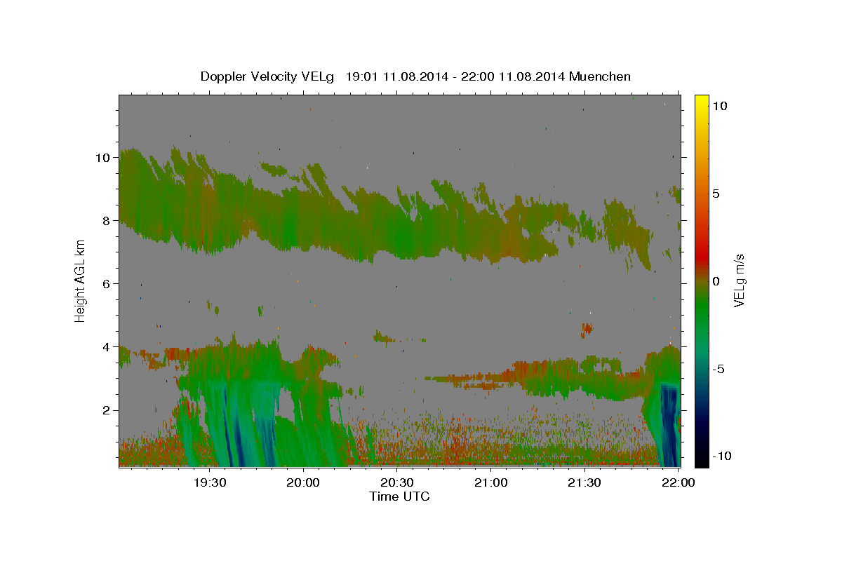The height and width of the screenshot is (561, 842).
Task: Click the colorbar value 0 label
Action: click(x=716, y=280)
